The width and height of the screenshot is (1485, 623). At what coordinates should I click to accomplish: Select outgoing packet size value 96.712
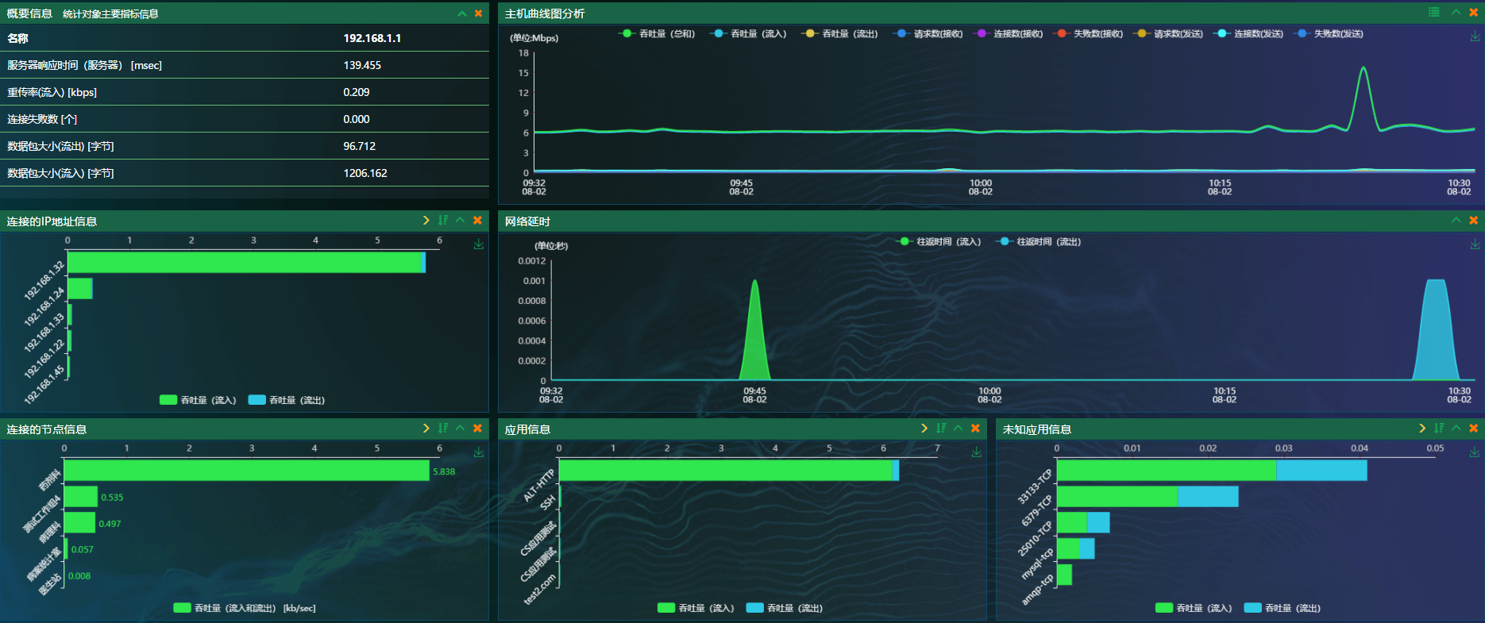pos(360,146)
